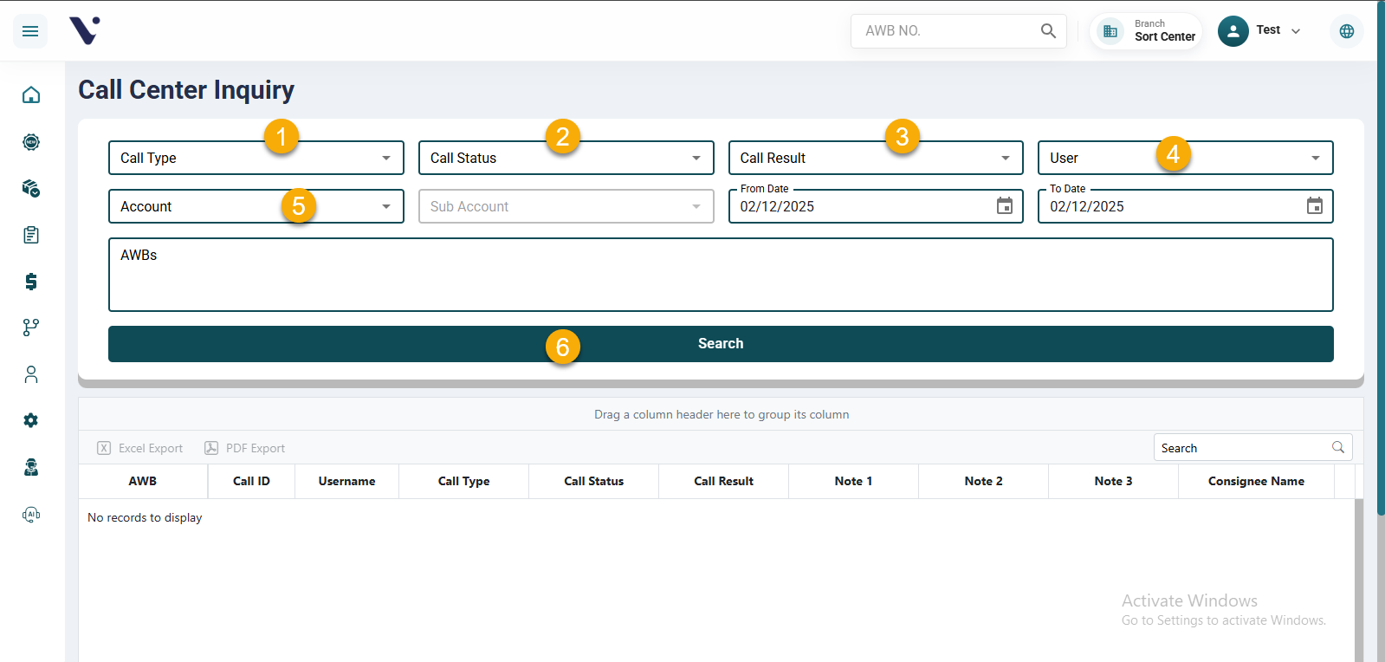Sort by Call Result column header

click(x=723, y=481)
